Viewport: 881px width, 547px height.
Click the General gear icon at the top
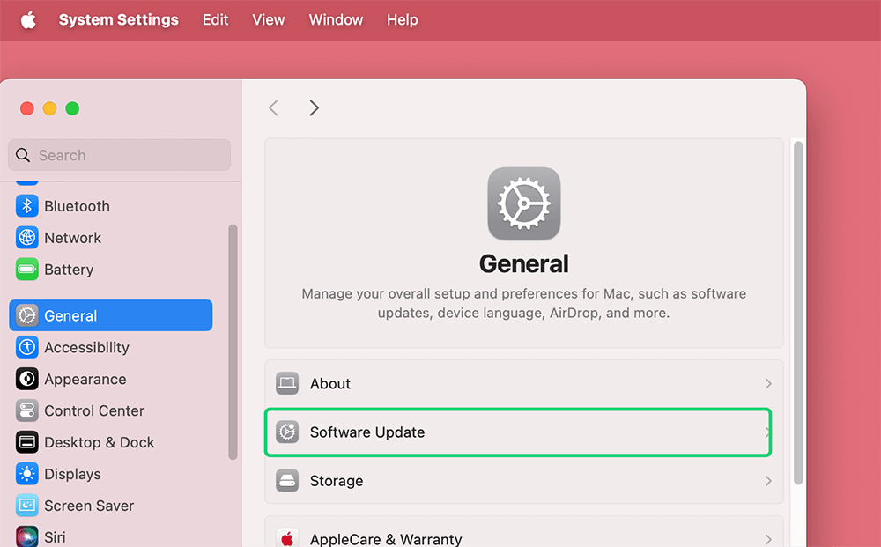pos(524,203)
